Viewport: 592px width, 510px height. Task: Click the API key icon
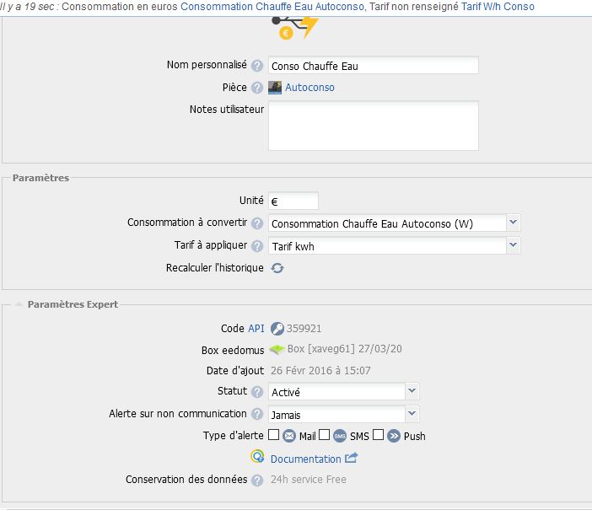(277, 329)
